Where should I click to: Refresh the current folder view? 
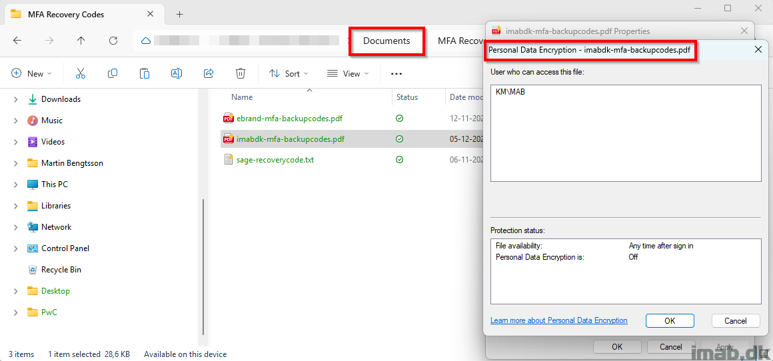pos(113,41)
